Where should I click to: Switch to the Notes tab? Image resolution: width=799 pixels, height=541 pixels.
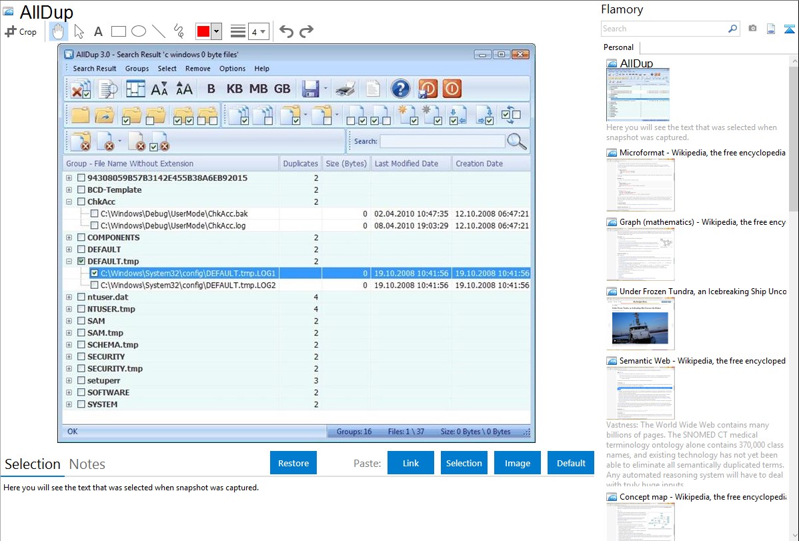tap(87, 464)
